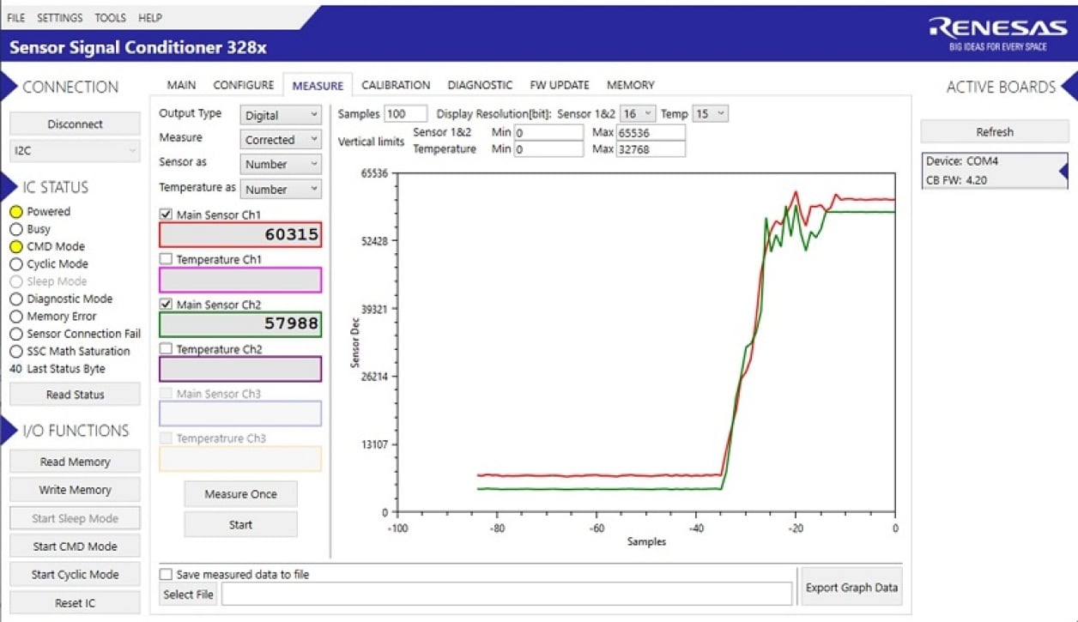Click the Samples input field
The height and width of the screenshot is (622, 1078).
coord(404,113)
